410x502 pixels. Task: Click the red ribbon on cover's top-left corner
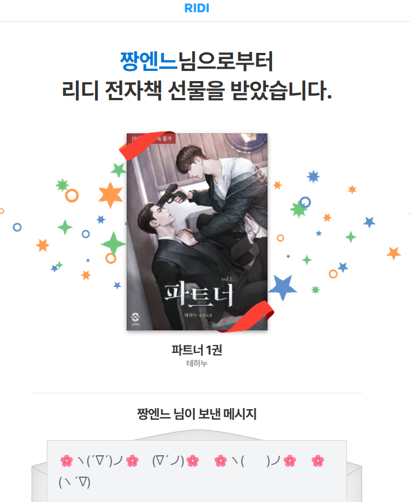145,145
